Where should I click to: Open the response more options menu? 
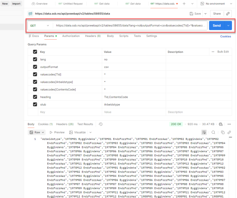(x=229, y=124)
